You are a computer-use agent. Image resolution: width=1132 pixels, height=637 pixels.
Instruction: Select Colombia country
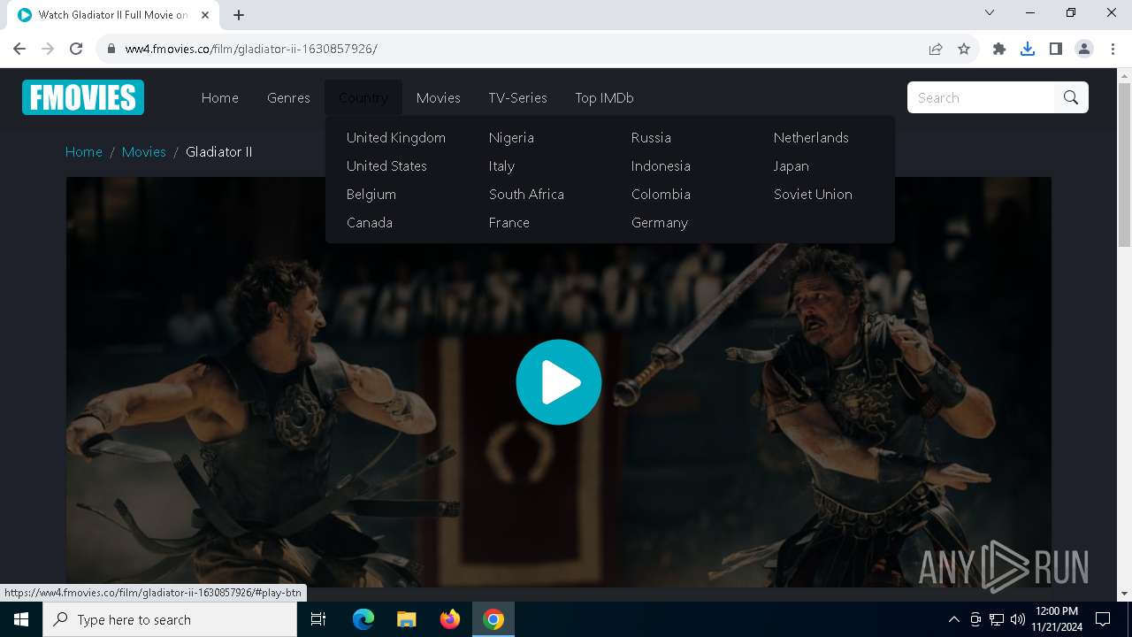pyautogui.click(x=661, y=194)
